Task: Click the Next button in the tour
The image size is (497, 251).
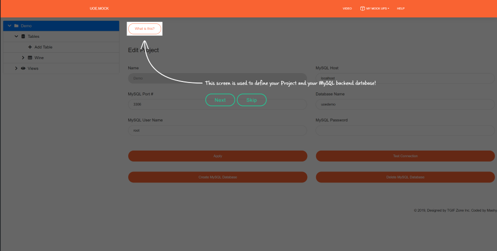Action: pos(220,100)
